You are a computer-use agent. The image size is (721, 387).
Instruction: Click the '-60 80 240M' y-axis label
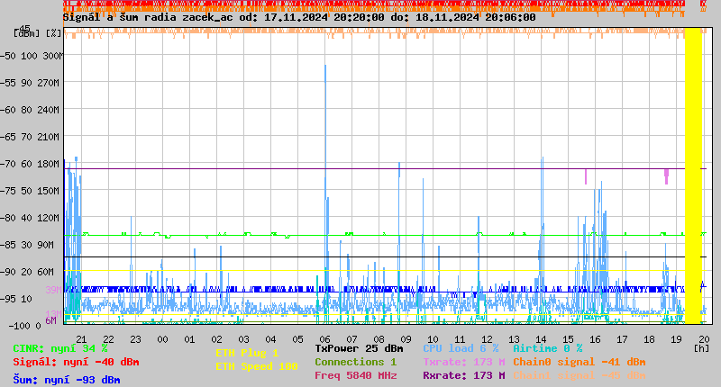(x=30, y=110)
